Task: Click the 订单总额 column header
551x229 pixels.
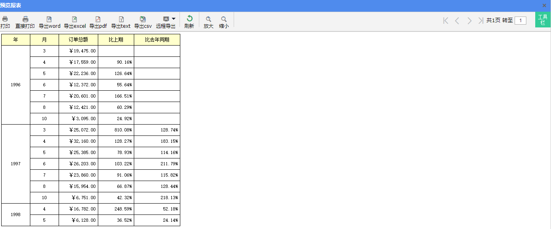Action: (x=78, y=40)
